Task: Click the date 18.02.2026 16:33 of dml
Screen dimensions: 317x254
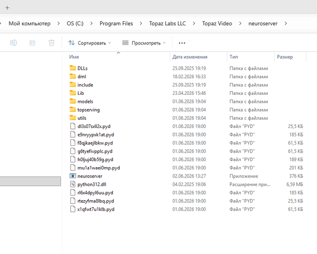Action: pyautogui.click(x=189, y=77)
